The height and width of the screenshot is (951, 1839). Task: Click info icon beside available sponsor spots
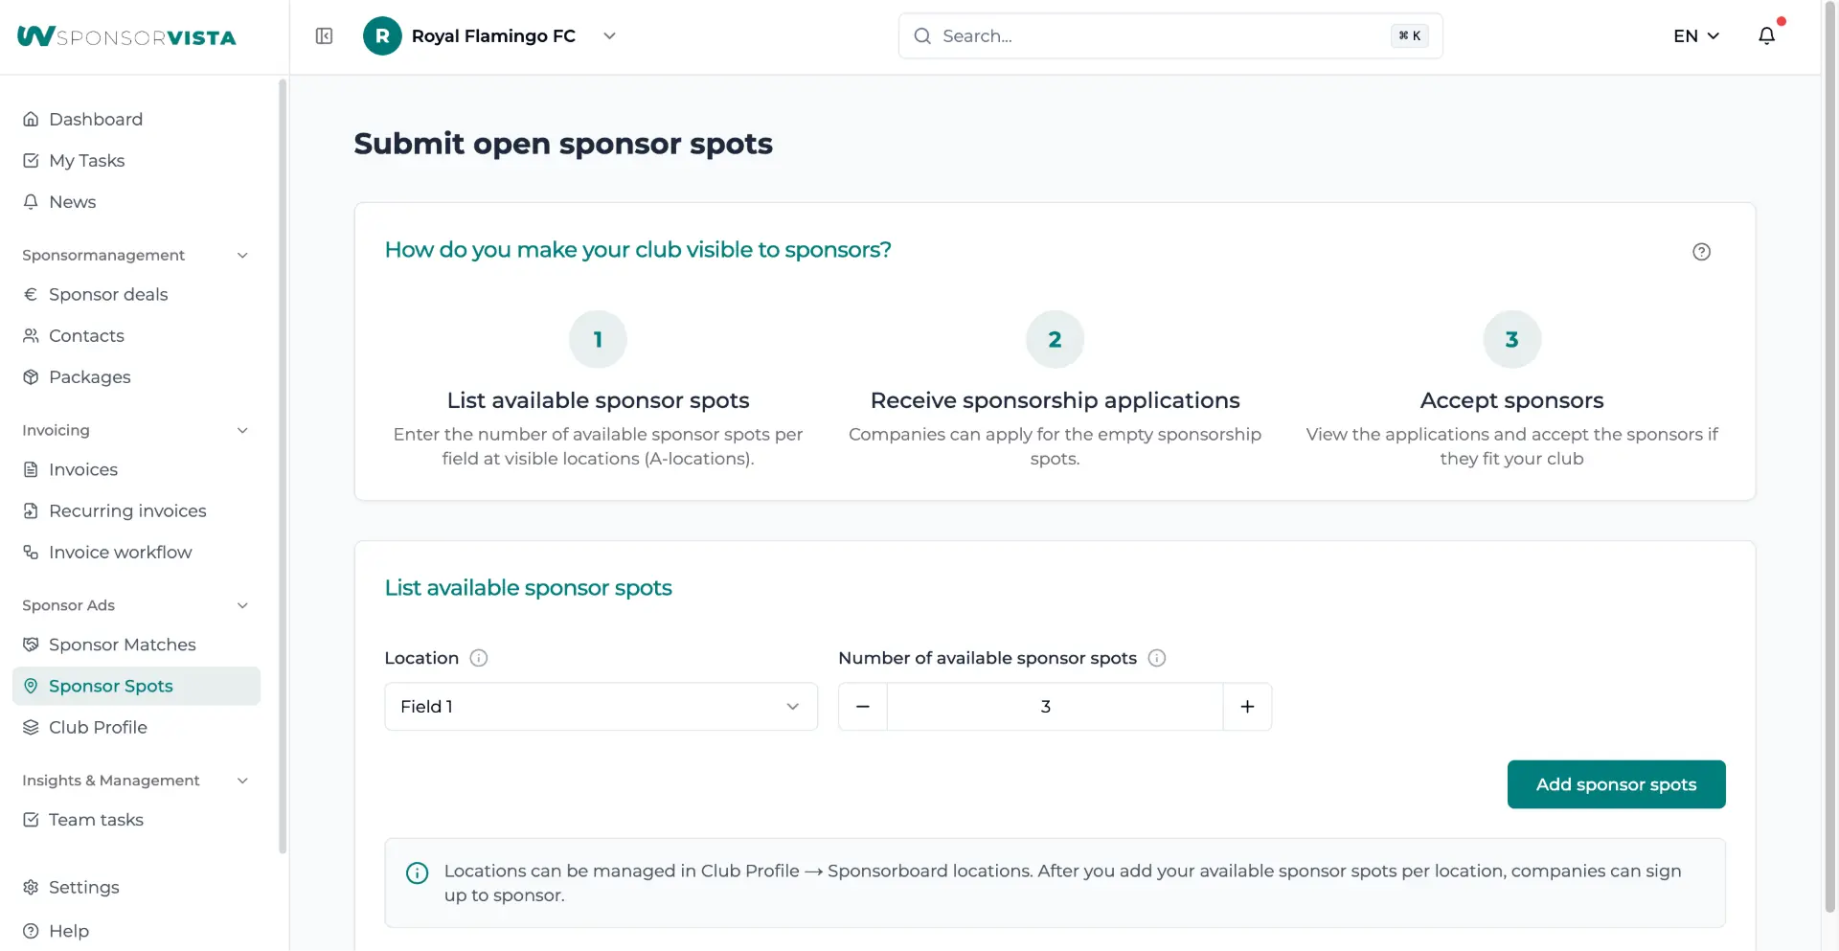tap(1156, 658)
